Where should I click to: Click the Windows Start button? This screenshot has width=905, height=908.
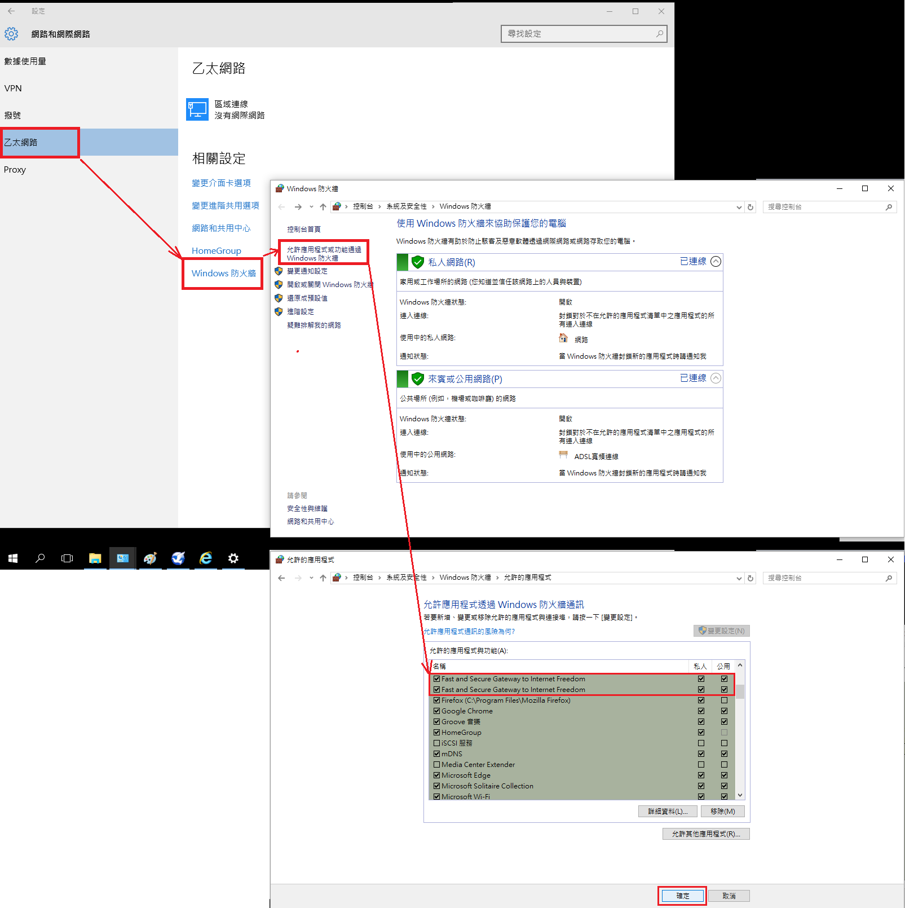[x=13, y=558]
